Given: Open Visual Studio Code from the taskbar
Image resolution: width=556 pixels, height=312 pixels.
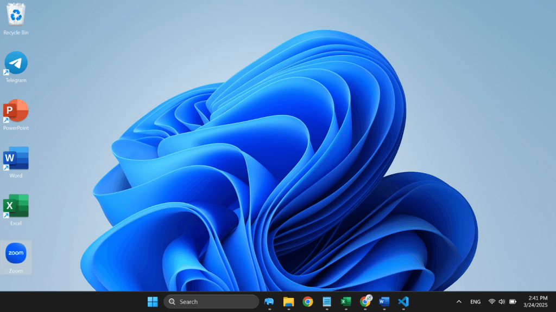Looking at the screenshot, I should click(x=403, y=302).
